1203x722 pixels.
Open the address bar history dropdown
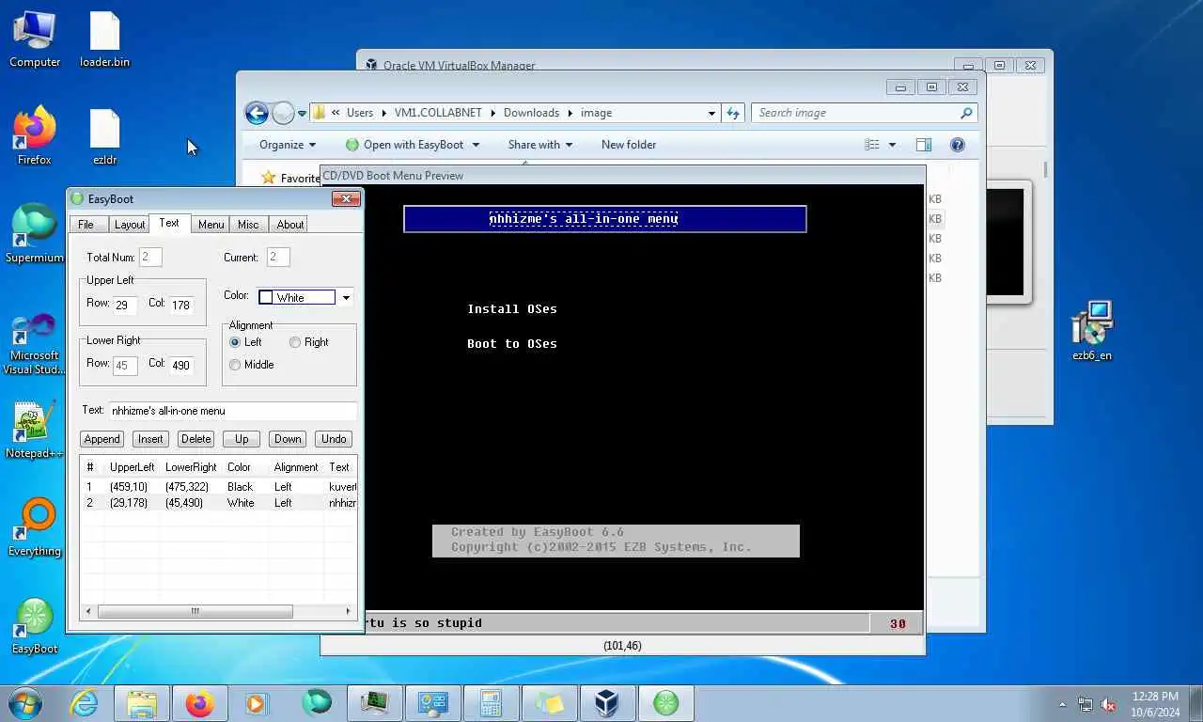point(711,113)
